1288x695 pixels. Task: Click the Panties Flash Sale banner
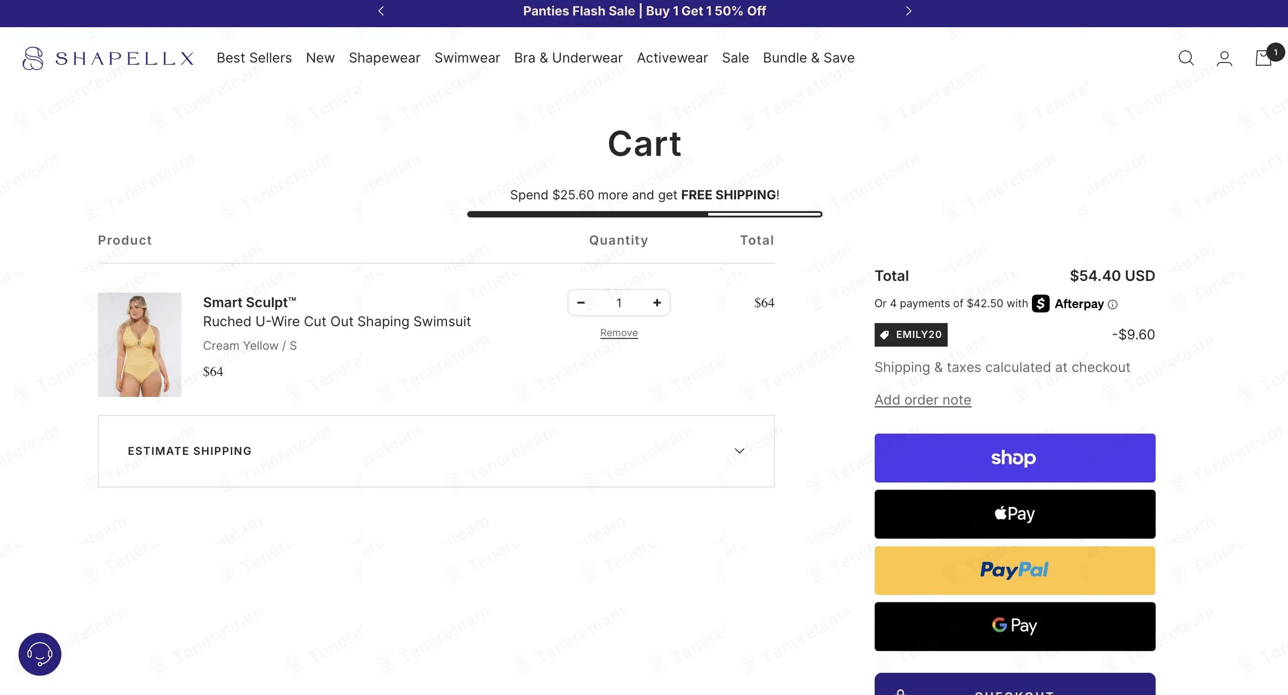[x=644, y=11]
